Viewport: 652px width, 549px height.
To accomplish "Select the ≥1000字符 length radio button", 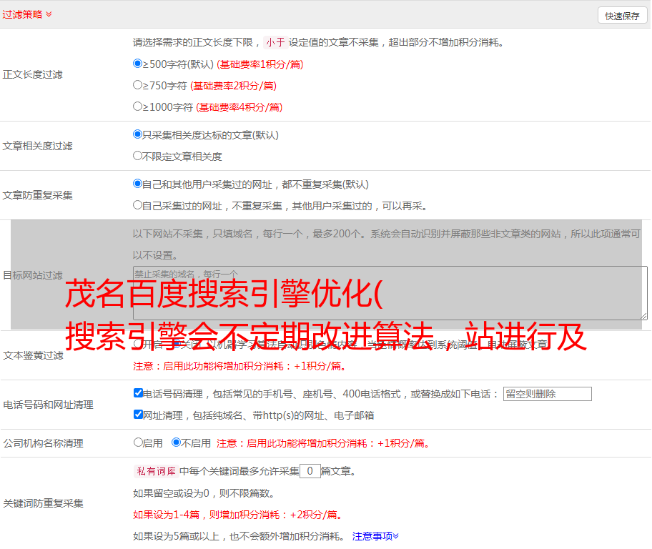I will pyautogui.click(x=138, y=107).
